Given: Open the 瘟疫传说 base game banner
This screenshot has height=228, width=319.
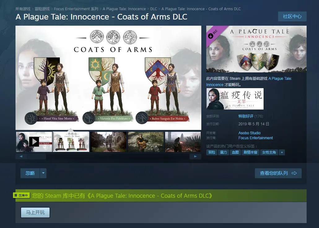Looking at the screenshot, I should coord(235,99).
